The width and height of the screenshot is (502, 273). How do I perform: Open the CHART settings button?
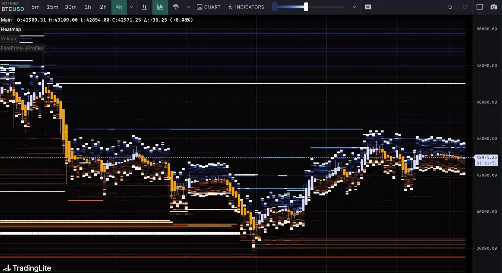[x=209, y=7]
